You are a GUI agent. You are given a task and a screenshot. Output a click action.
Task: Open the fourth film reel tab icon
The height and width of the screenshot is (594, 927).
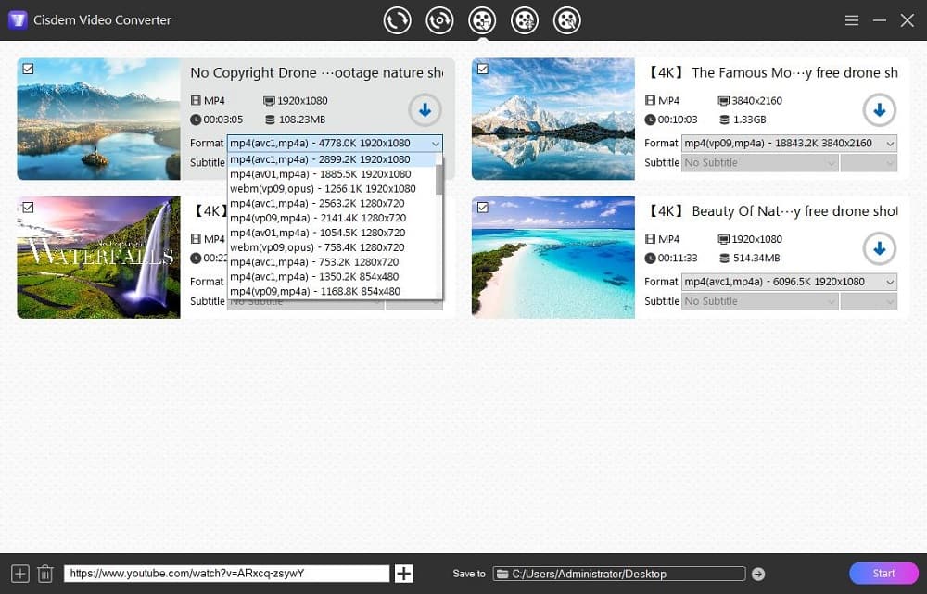[525, 20]
